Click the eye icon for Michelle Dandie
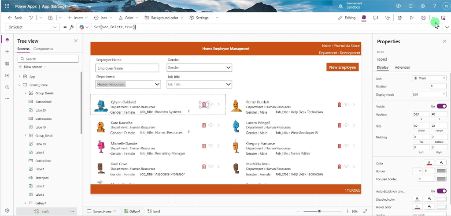The height and width of the screenshot is (216, 451). point(211,146)
